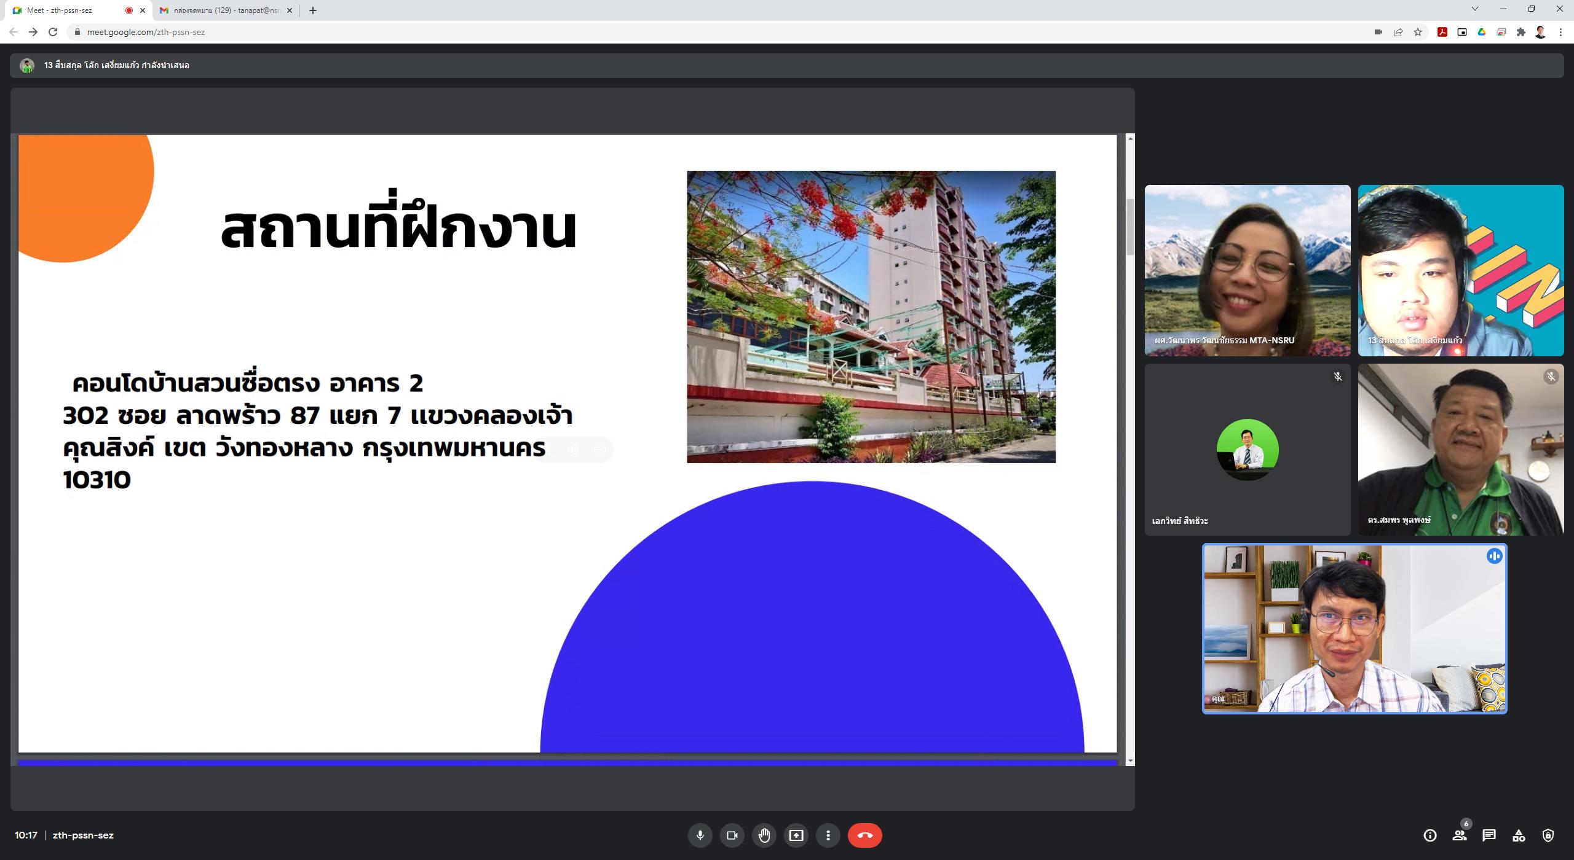This screenshot has height=860, width=1574.
Task: Click the 10:17 clock text
Action: pyautogui.click(x=26, y=835)
